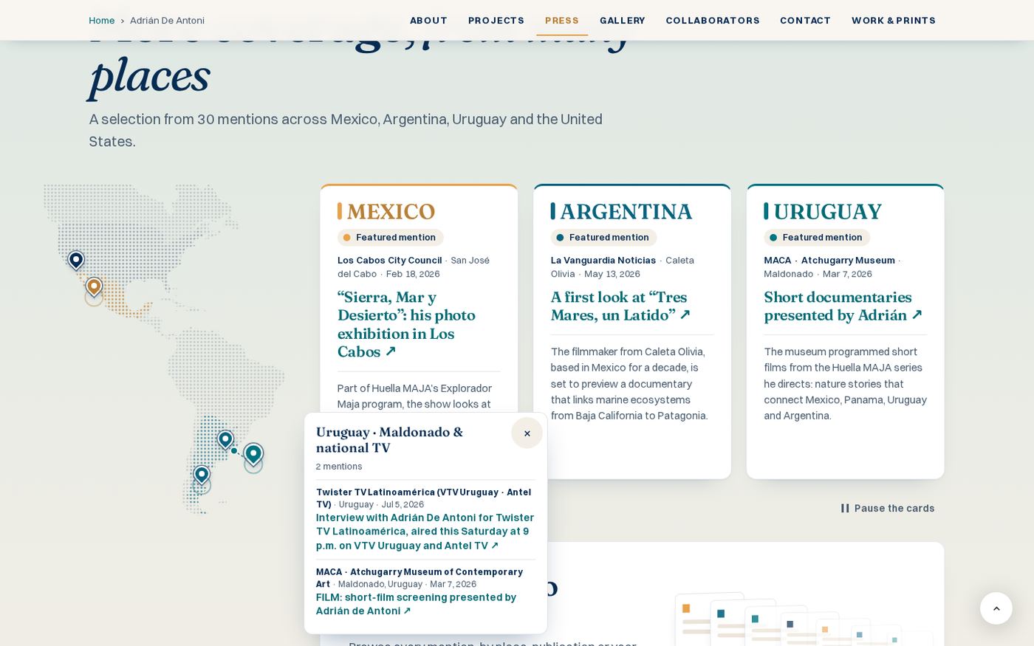Open the Gallery page
The height and width of the screenshot is (646, 1034).
[x=623, y=21]
